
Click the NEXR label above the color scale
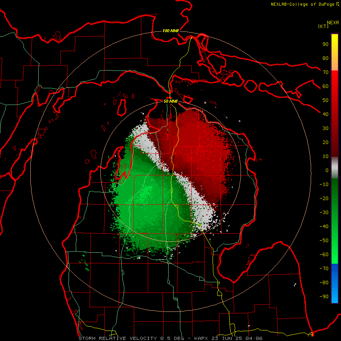[x=333, y=23]
